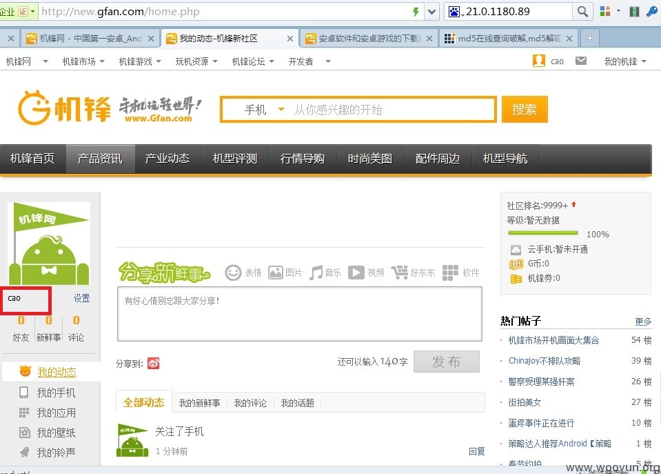
Task: Click the 软件 grid apps icon
Action: coord(450,273)
